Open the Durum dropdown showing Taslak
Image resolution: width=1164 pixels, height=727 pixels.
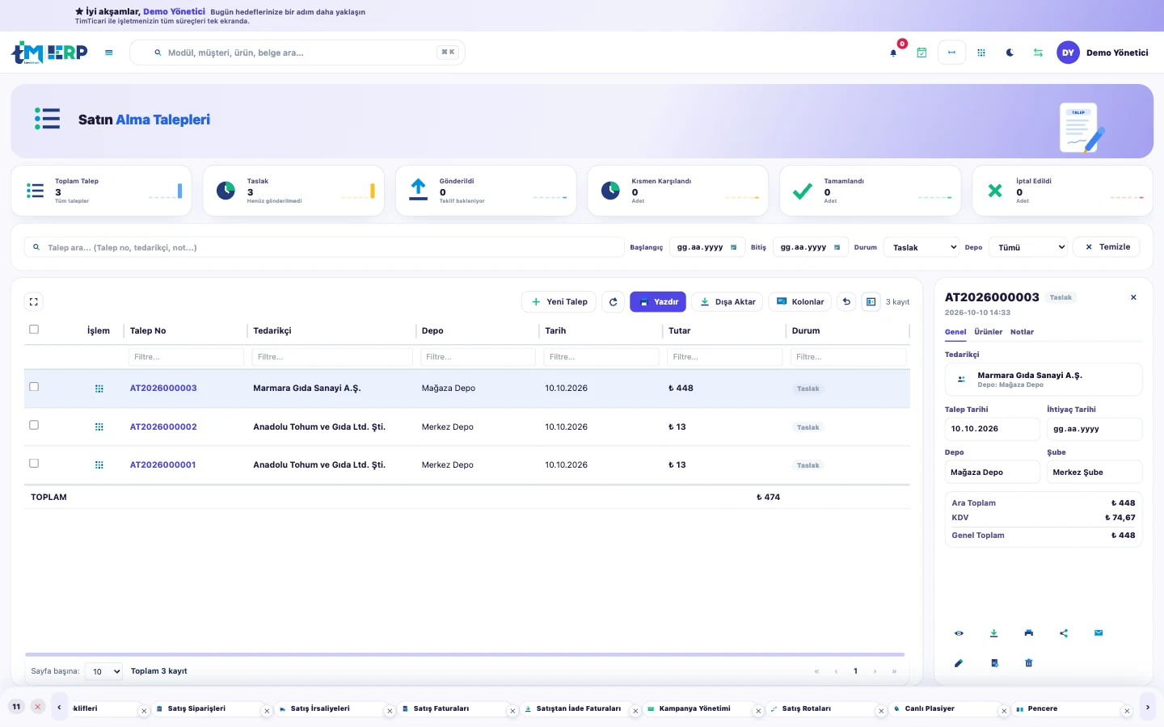point(921,247)
